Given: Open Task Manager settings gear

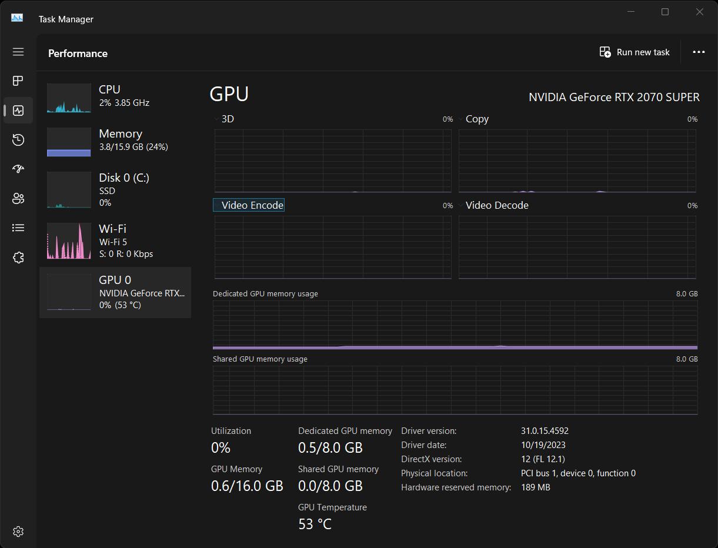Looking at the screenshot, I should [18, 532].
